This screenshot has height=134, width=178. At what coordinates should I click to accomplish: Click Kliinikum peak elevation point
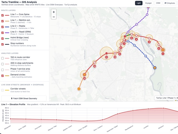point(164,108)
